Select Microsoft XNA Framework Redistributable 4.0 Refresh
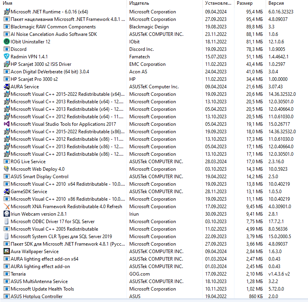The width and height of the screenshot is (308, 302). pyautogui.click(x=66, y=207)
